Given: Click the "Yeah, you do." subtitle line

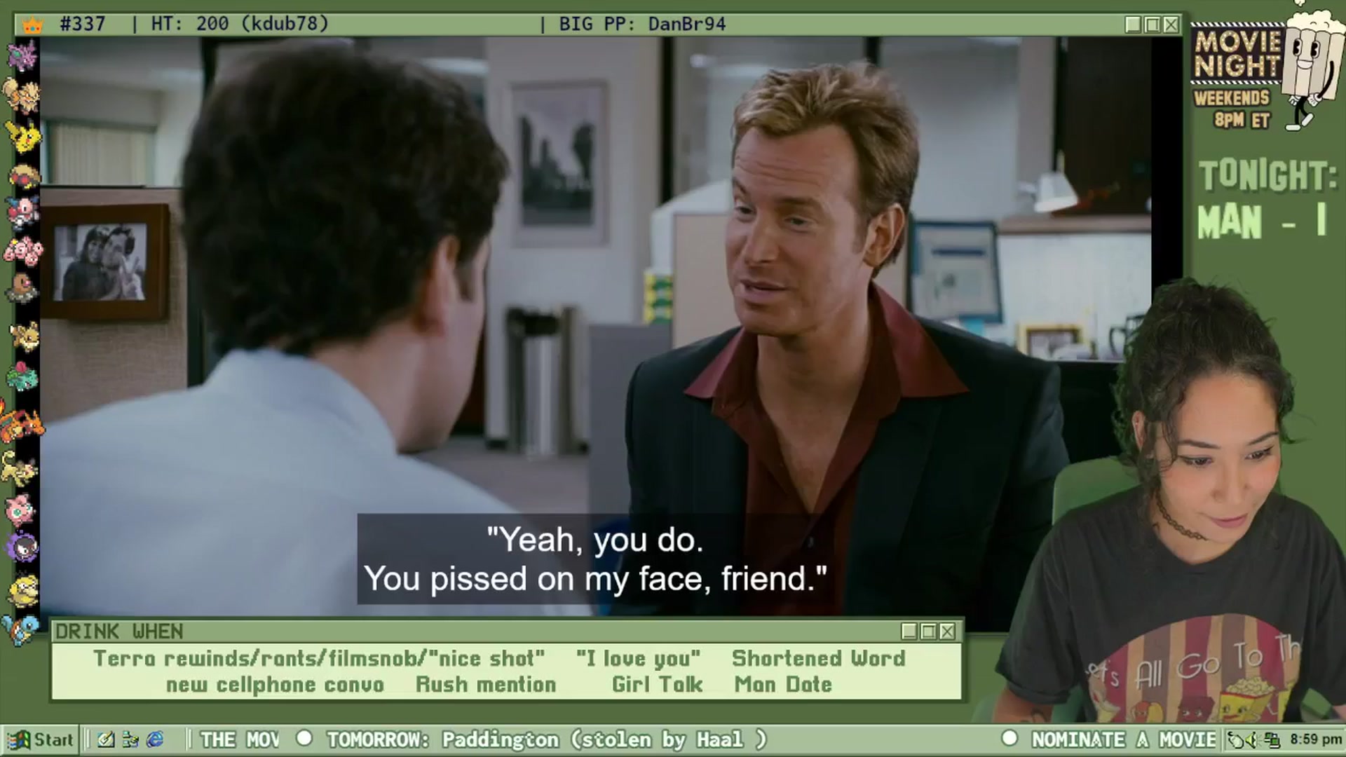Looking at the screenshot, I should (x=594, y=540).
